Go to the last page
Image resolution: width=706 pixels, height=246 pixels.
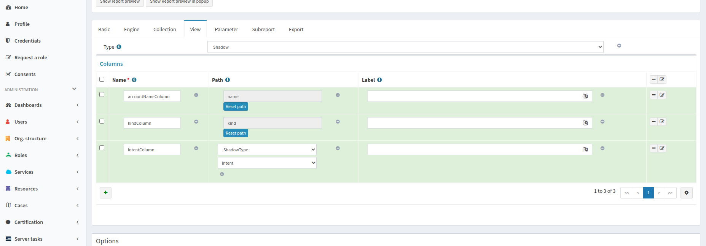tap(670, 193)
